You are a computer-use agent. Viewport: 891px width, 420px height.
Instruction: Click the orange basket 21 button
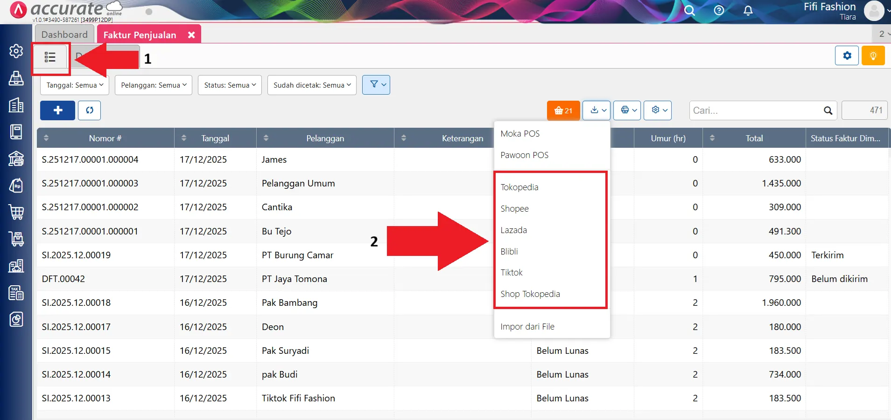point(563,110)
